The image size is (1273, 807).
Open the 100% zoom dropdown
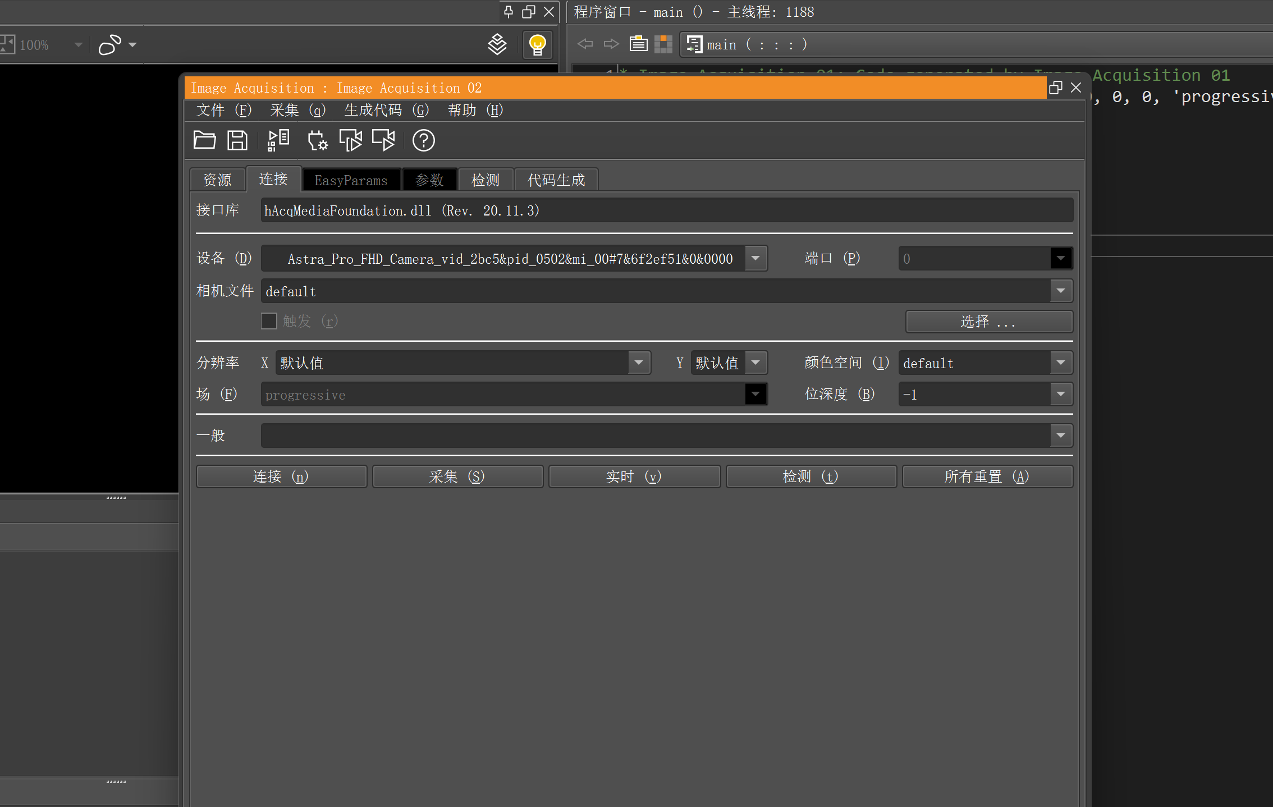pos(78,45)
